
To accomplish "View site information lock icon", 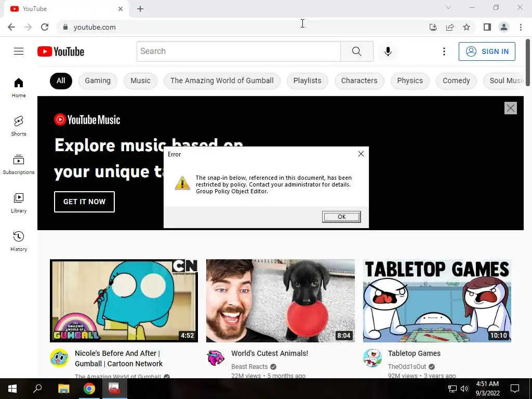I will click(x=65, y=27).
